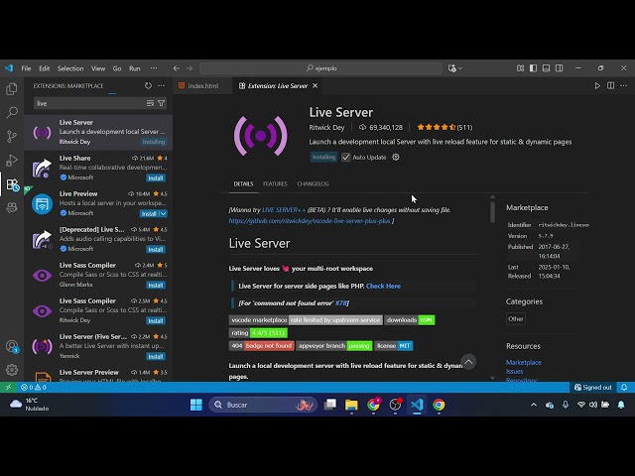Screen dimensions: 635x476
Task: Expand the hidden menus ellipsis
Action: point(154,68)
